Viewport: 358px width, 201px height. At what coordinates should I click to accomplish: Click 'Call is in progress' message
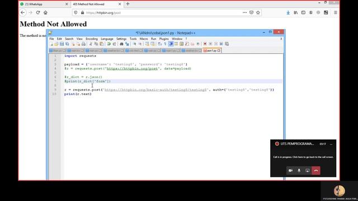[303, 157]
